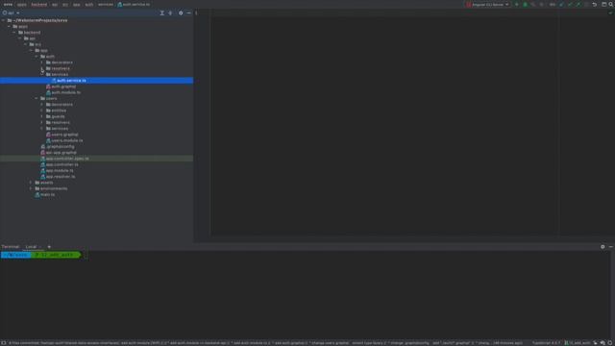This screenshot has height=346, width=615.
Task: Click the tool windows icon in bottom-left corner
Action: coord(3,343)
